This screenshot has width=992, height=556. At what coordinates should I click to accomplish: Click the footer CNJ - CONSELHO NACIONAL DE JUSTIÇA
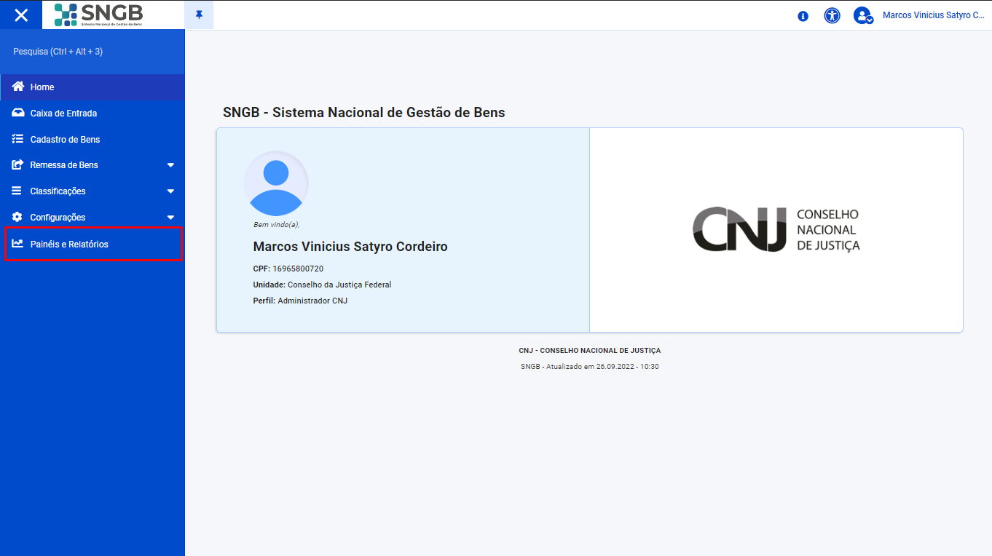[x=590, y=351]
